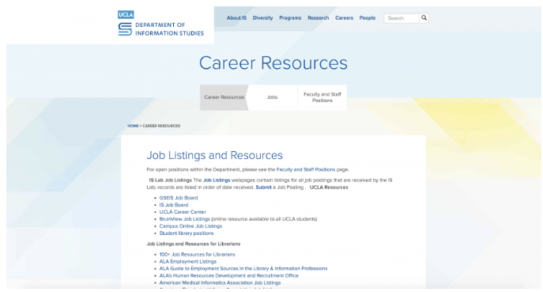Switch to the Jobs tab

[273, 97]
